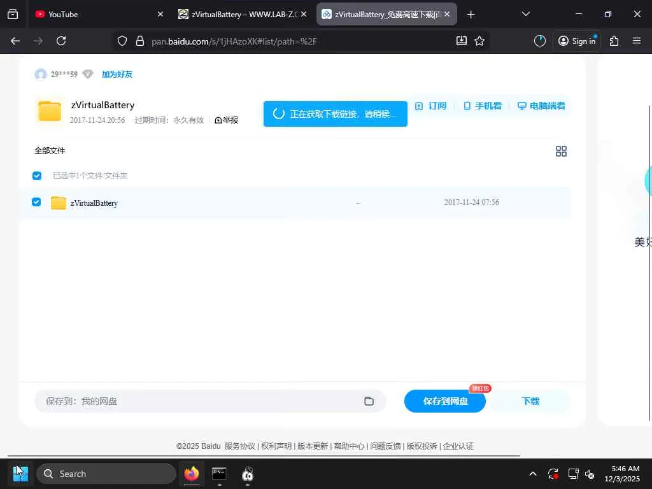View site security lock information
Viewport: 652px width, 489px height.
(140, 41)
